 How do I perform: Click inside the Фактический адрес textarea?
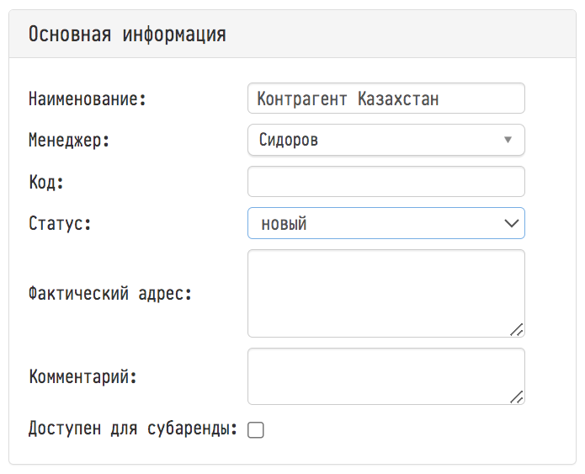(x=386, y=294)
